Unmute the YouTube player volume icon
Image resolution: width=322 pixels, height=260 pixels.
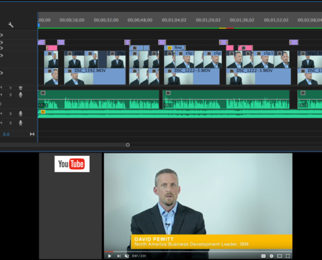point(127,256)
